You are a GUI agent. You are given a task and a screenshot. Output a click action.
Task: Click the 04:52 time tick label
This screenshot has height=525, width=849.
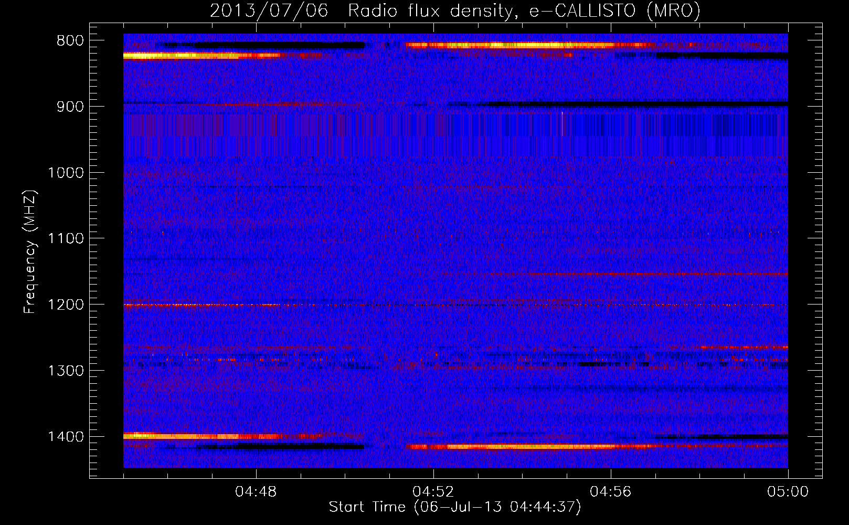click(433, 492)
